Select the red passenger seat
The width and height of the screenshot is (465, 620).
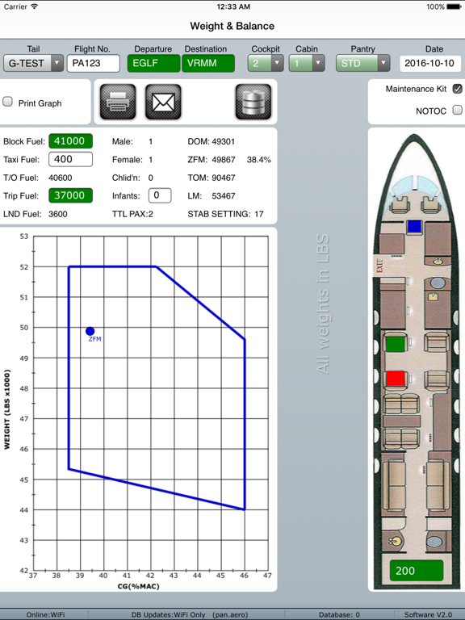click(x=396, y=378)
